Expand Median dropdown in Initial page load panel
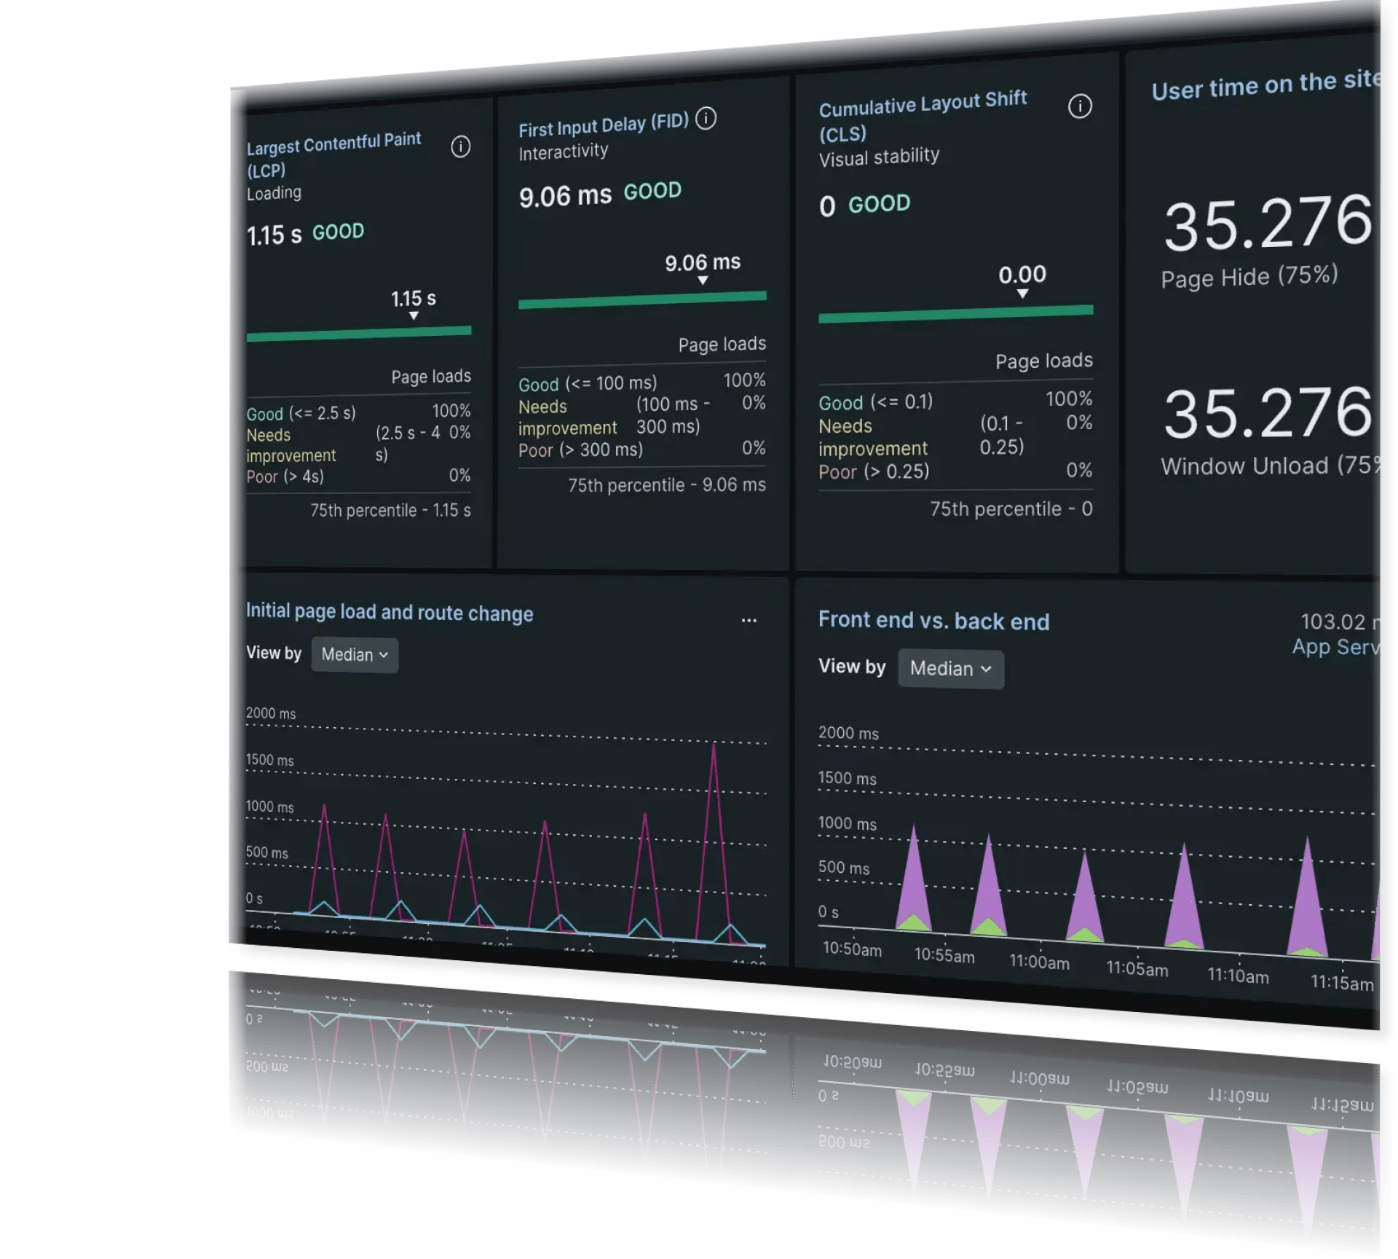Viewport: 1398px width, 1259px height. pyautogui.click(x=355, y=655)
